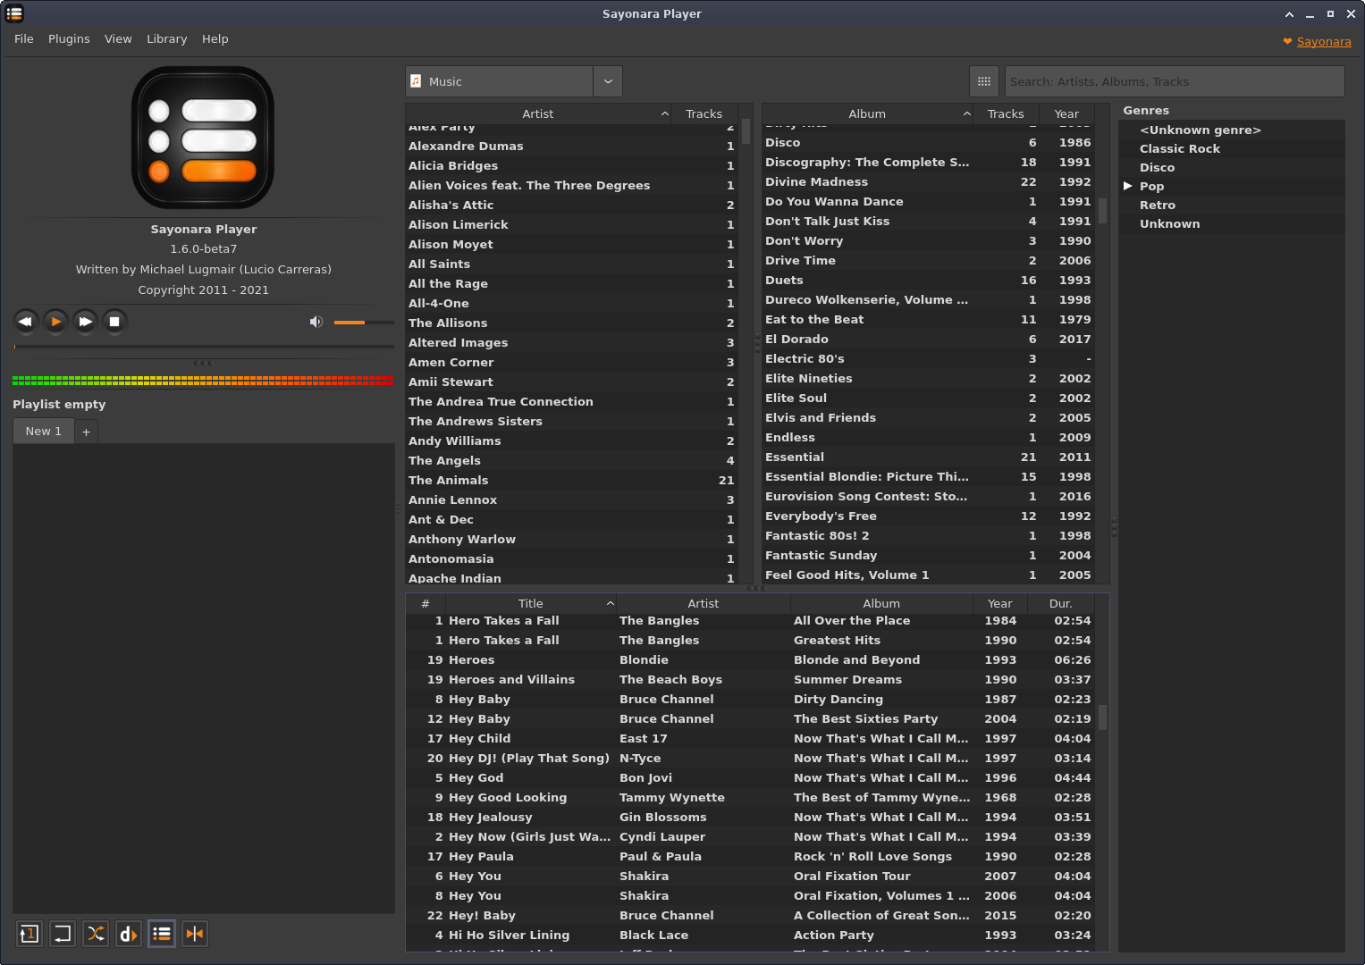The image size is (1365, 965).
Task: Select album Eat to the Beat
Action: (x=929, y=319)
